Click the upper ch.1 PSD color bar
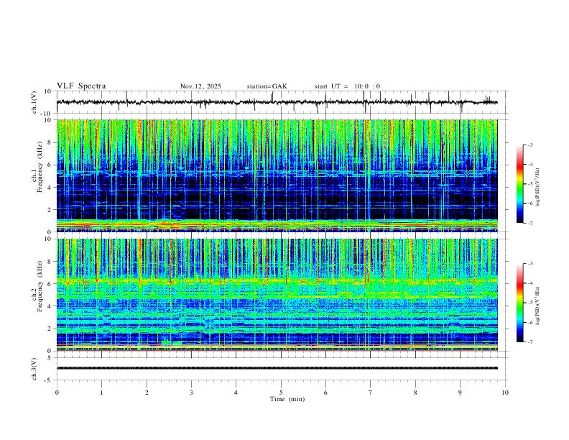 pyautogui.click(x=520, y=184)
